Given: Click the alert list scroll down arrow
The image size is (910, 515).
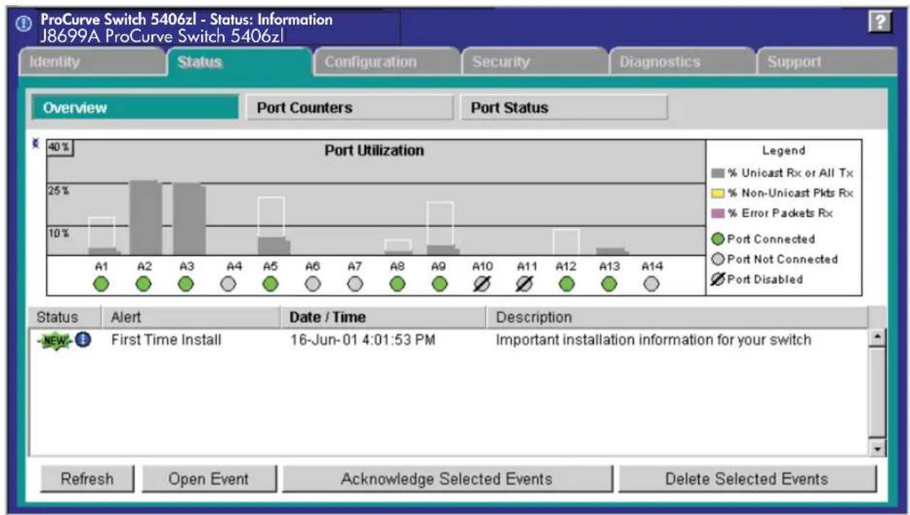Looking at the screenshot, I should coord(877,448).
